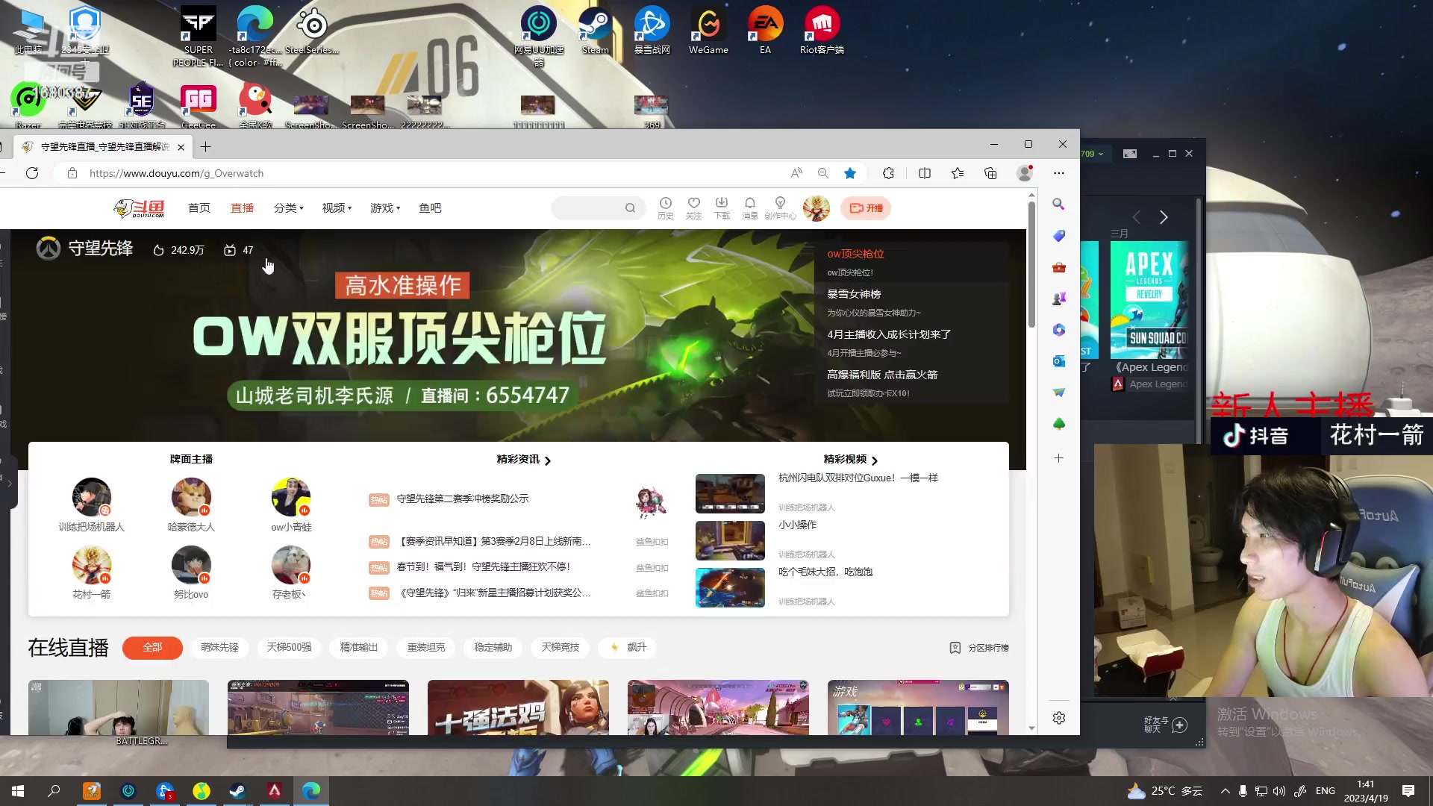Show hidden system tray icons
The height and width of the screenshot is (806, 1433).
coord(1225,791)
